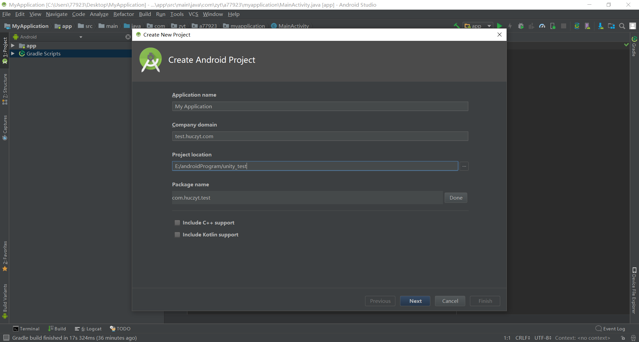639x342 pixels.
Task: Open the Device File Explorer panel
Action: point(634,291)
